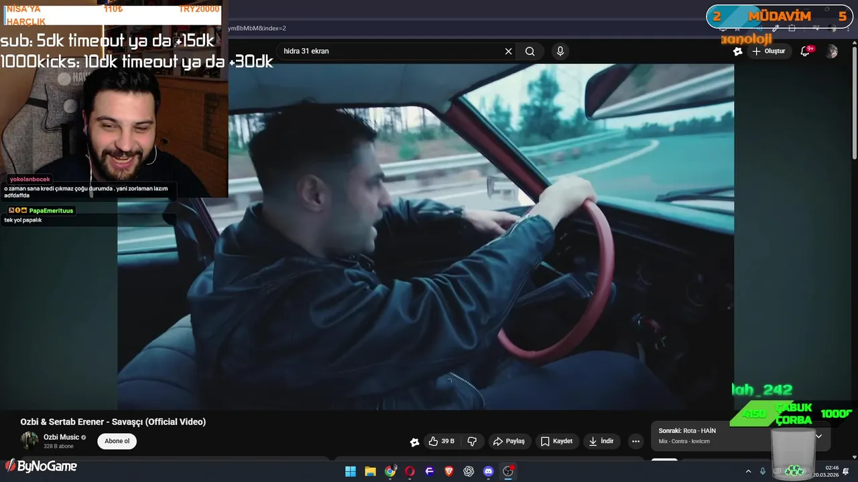Open the Ozbi Music channel link

tap(62, 437)
